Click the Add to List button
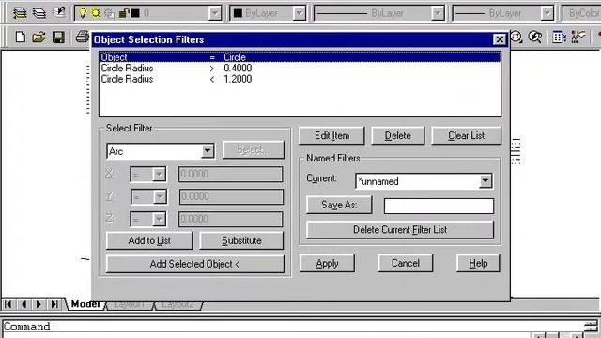The width and height of the screenshot is (601, 338). click(x=149, y=240)
